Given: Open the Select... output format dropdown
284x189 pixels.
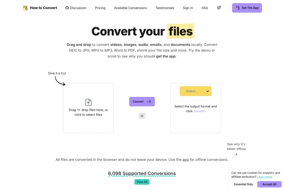Looking at the screenshot, I should coord(196,91).
